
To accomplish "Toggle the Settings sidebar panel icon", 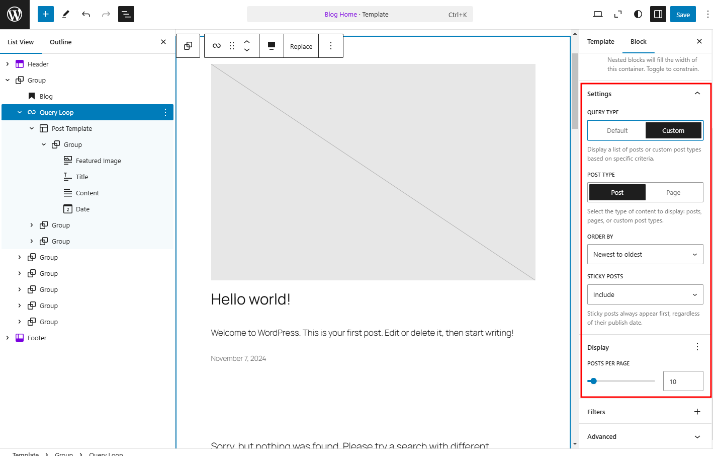I will pos(658,14).
